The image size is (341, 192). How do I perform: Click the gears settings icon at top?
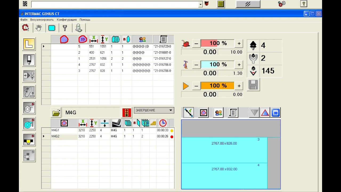tap(282, 4)
